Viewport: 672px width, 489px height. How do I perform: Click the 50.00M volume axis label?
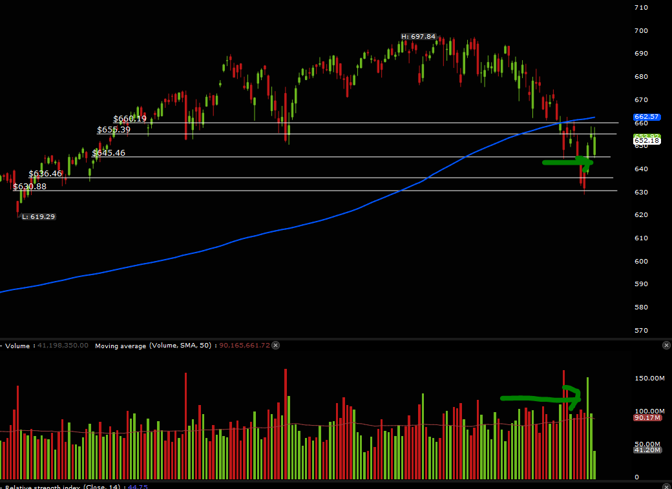pyautogui.click(x=647, y=444)
